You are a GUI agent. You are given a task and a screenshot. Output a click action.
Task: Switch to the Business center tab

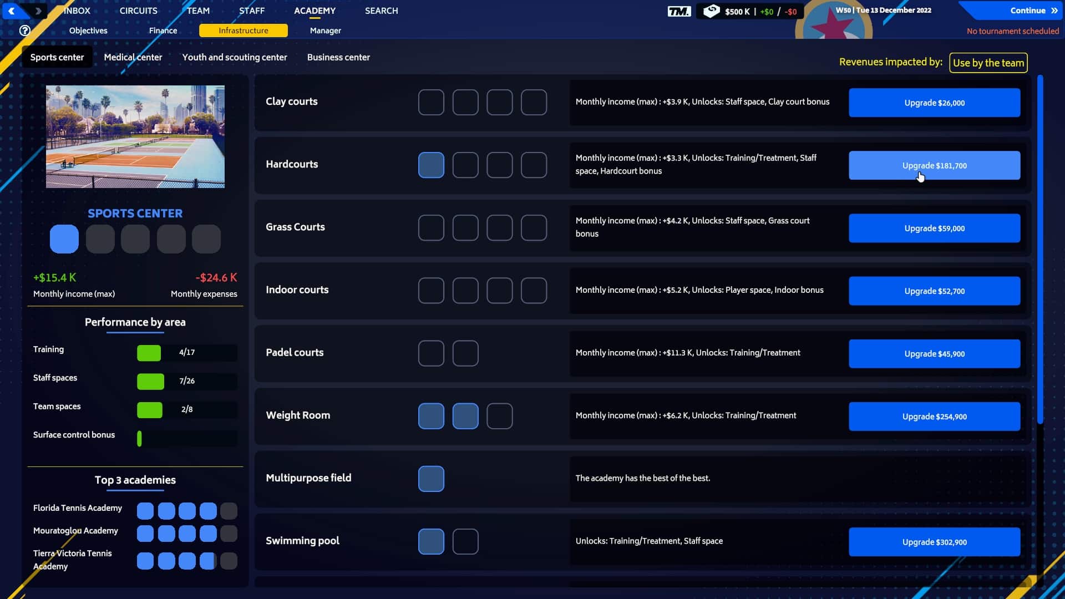339,57
